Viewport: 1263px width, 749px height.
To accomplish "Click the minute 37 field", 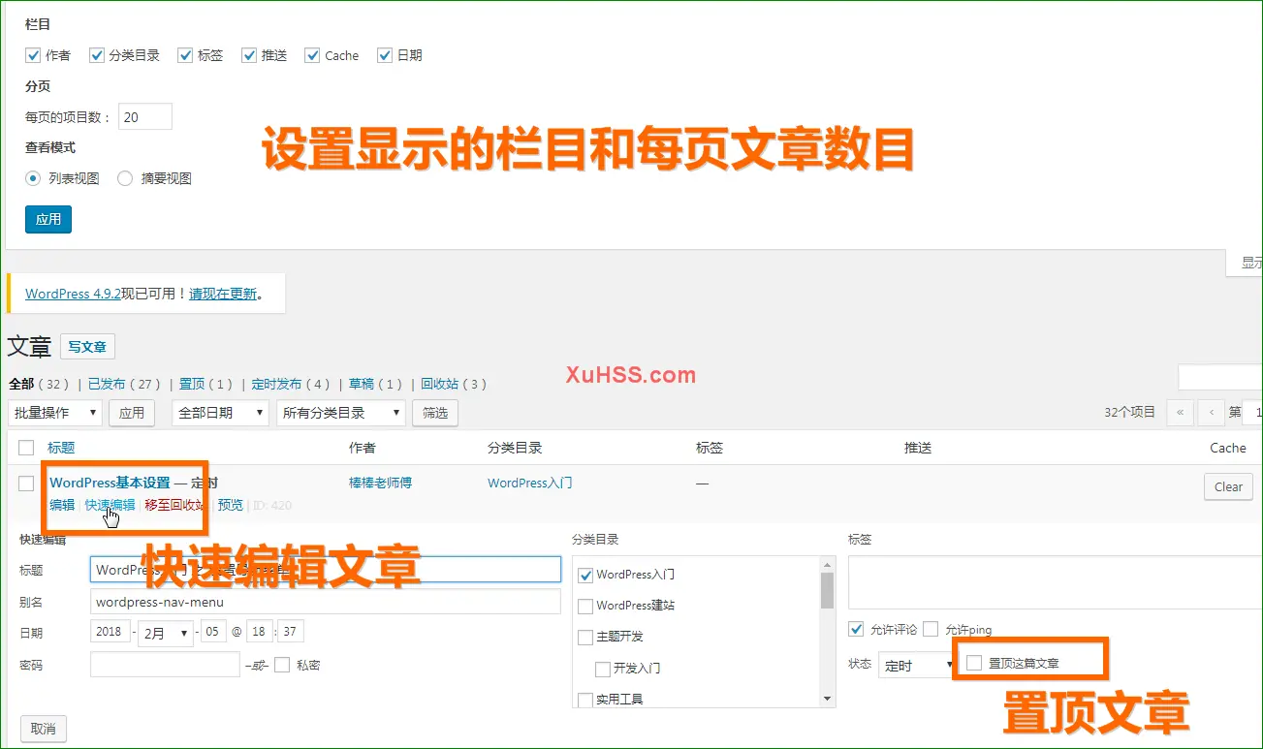I will (x=291, y=632).
